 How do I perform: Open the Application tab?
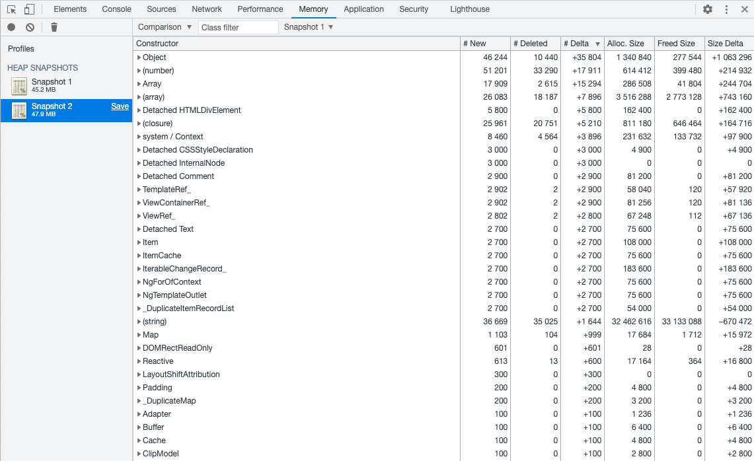coord(363,9)
